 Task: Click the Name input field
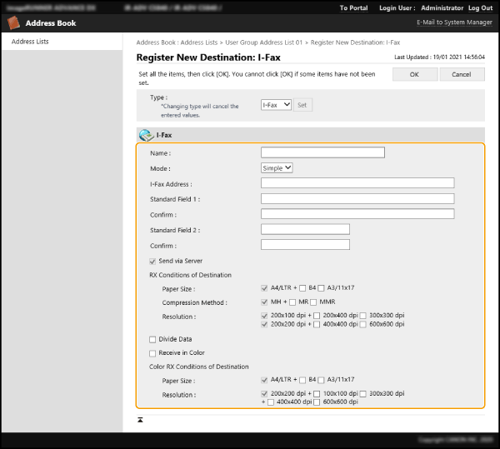click(322, 152)
